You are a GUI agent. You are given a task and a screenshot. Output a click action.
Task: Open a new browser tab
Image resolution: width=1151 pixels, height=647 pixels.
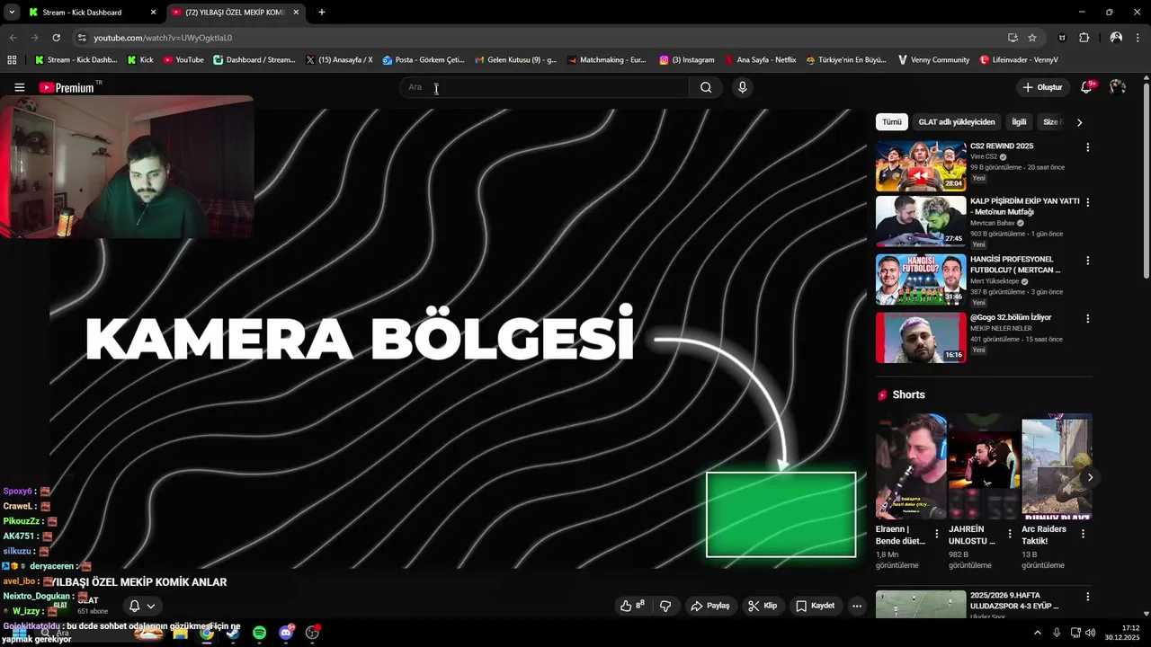[x=321, y=13]
